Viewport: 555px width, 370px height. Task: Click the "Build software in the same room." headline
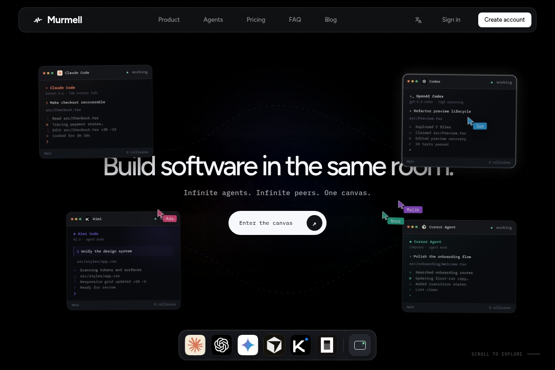[278, 166]
